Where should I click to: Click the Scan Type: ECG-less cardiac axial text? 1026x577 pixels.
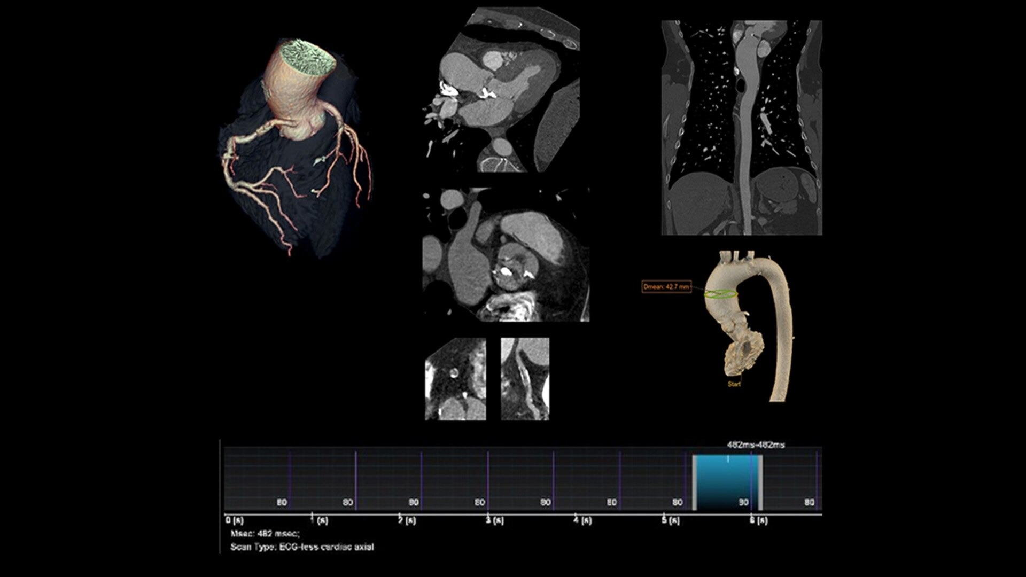302,547
